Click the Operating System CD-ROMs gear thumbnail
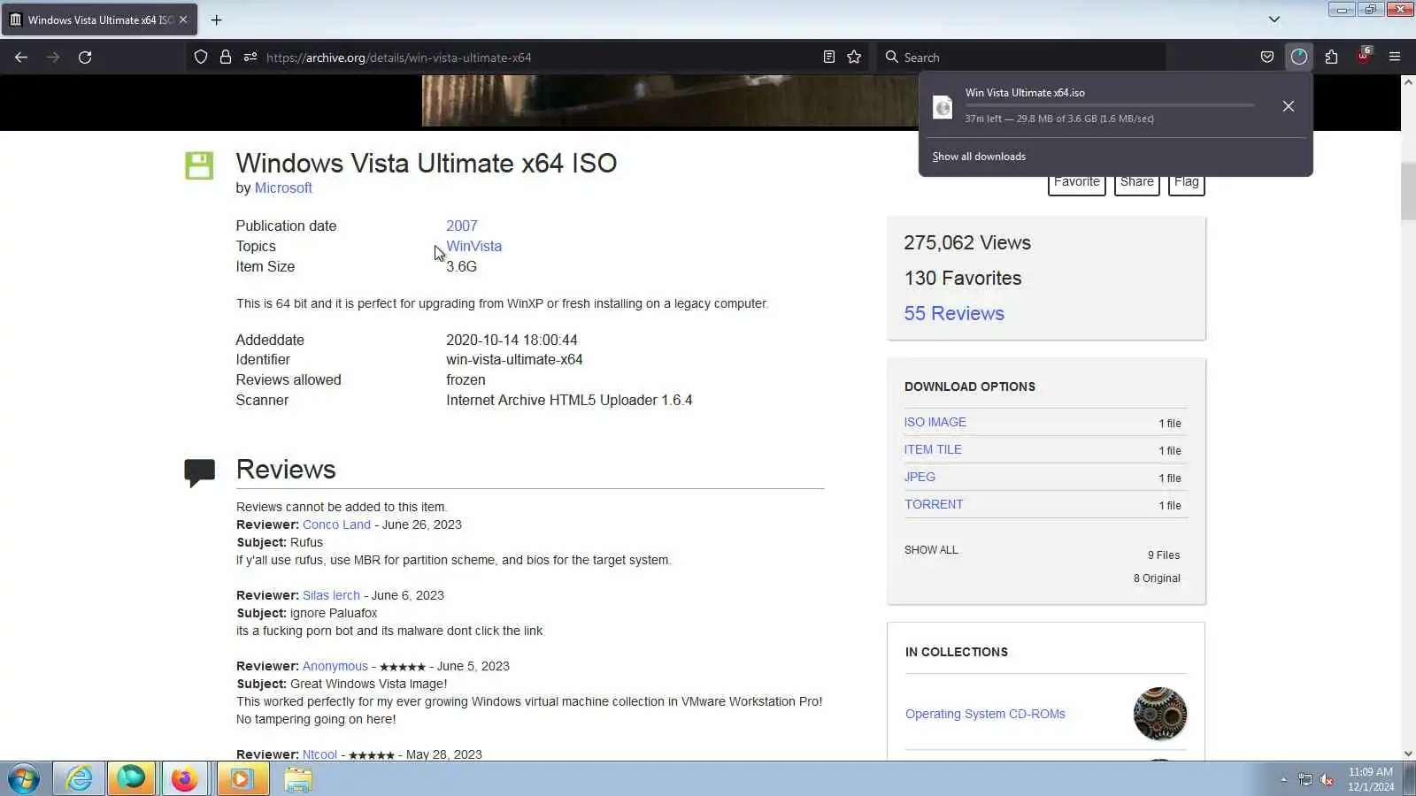The width and height of the screenshot is (1416, 796). [1160, 714]
